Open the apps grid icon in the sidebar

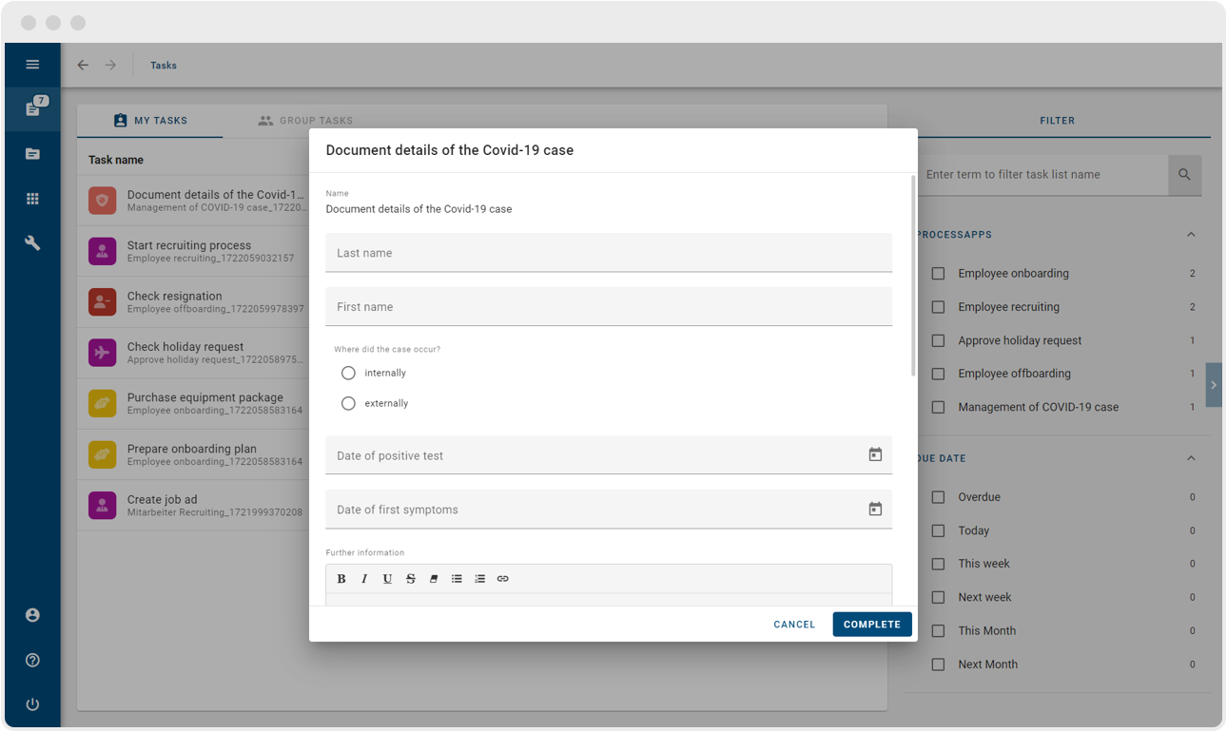[32, 199]
